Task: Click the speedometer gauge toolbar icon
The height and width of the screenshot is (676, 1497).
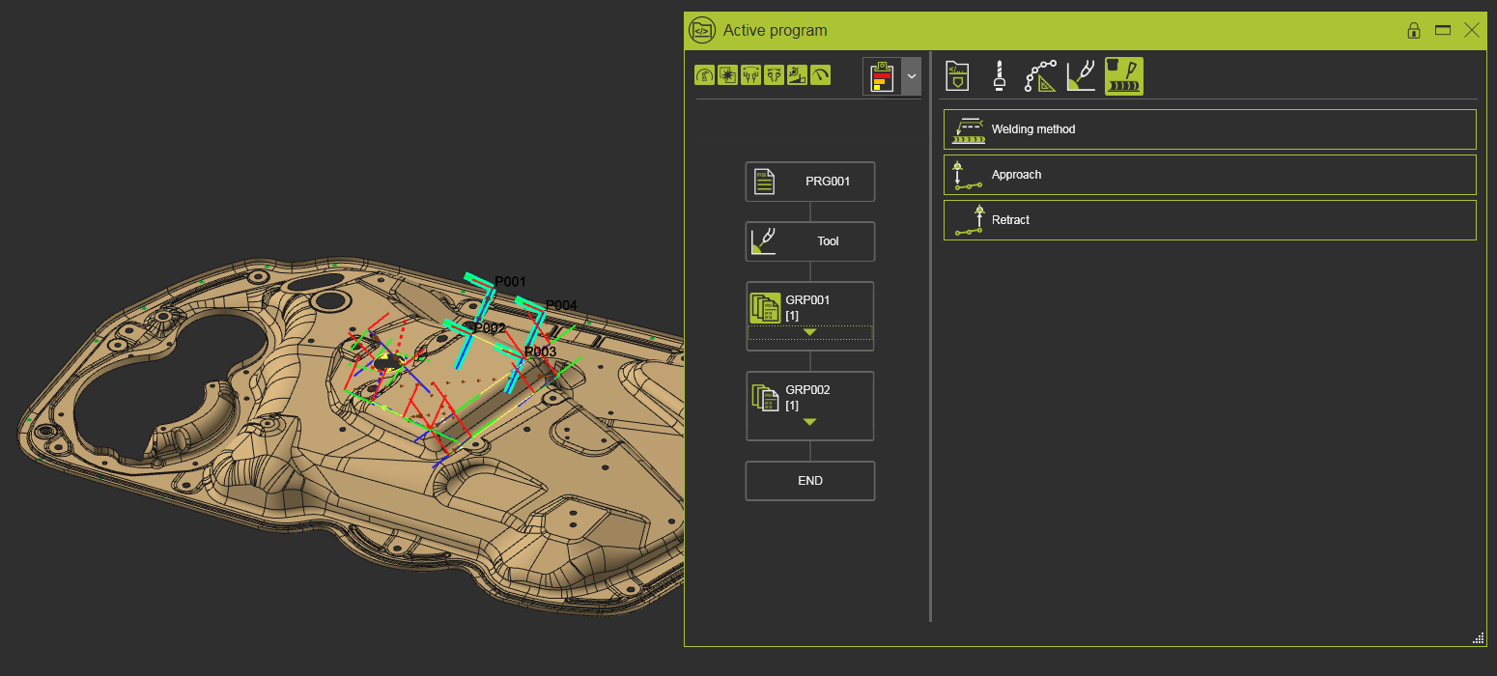Action: pos(821,75)
